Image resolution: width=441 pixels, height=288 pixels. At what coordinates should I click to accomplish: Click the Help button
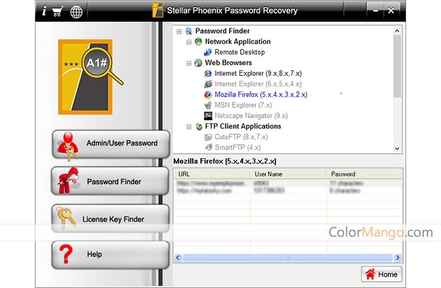110,254
